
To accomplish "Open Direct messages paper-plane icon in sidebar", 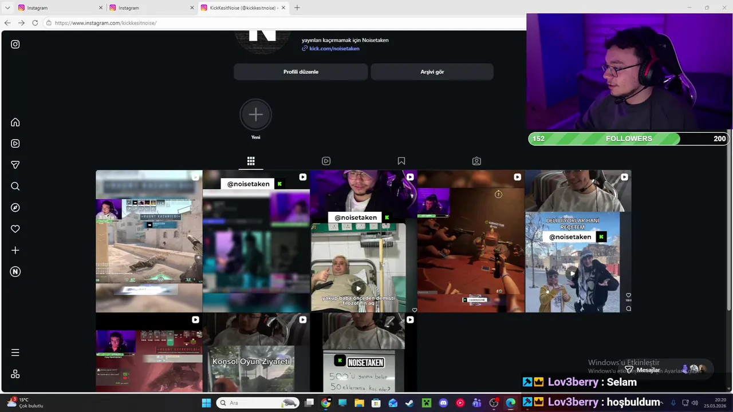I will [15, 165].
